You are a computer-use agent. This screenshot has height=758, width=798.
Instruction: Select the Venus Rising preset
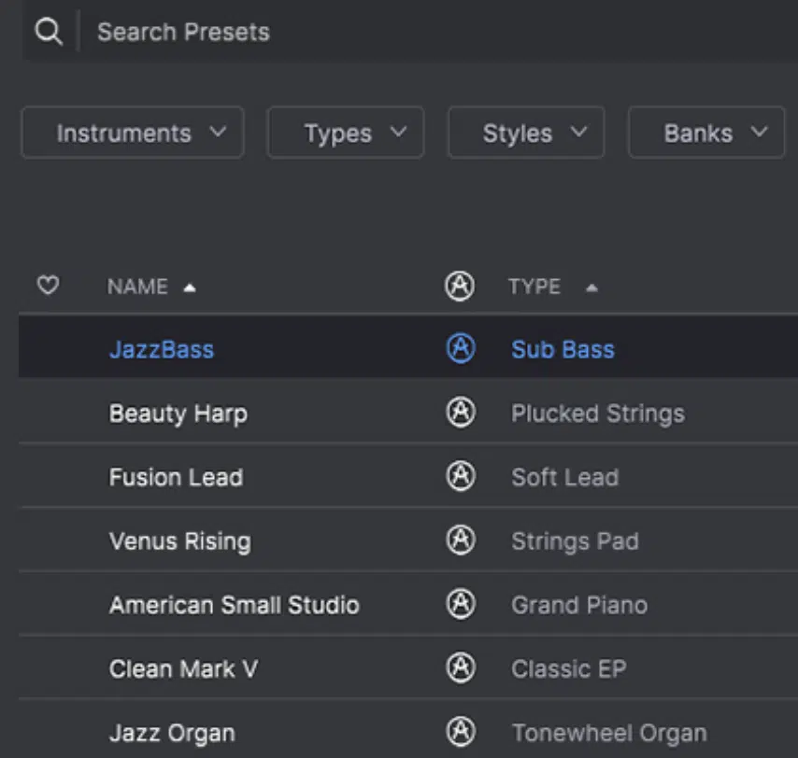coord(180,541)
